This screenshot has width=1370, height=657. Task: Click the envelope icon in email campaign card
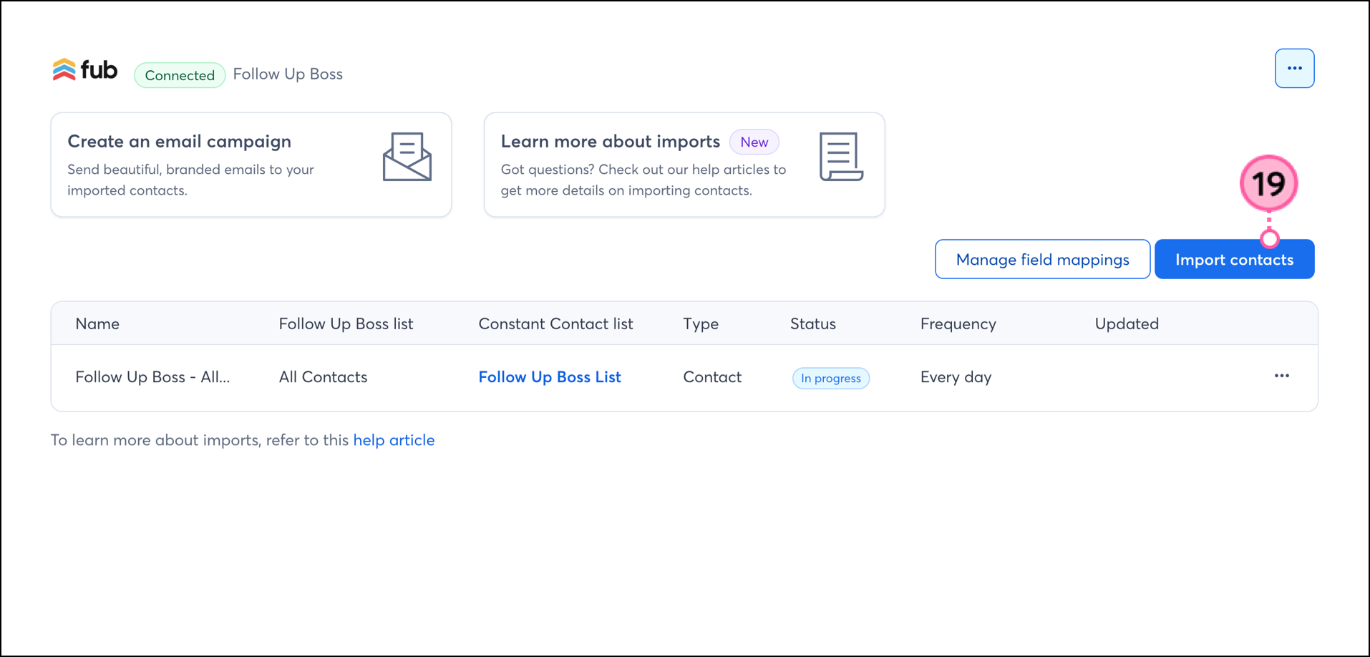point(407,157)
